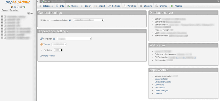Switch to the Variables tab
Image resolution: width=220 pixels, height=101 pixels.
pos(130,6)
